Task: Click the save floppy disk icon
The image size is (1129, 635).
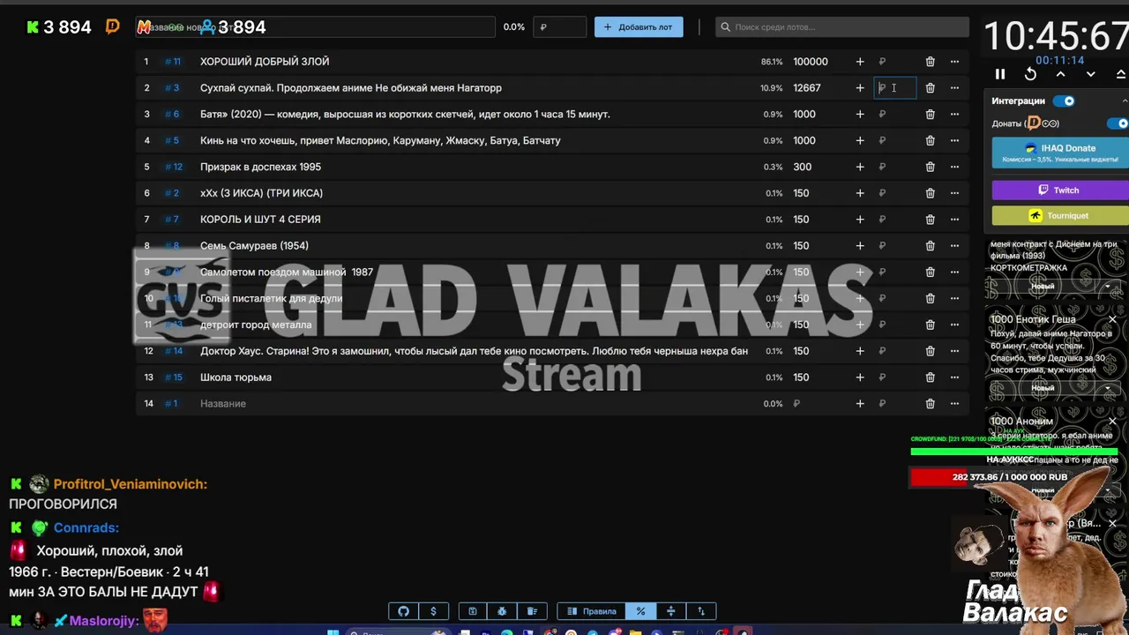Action: 473,611
